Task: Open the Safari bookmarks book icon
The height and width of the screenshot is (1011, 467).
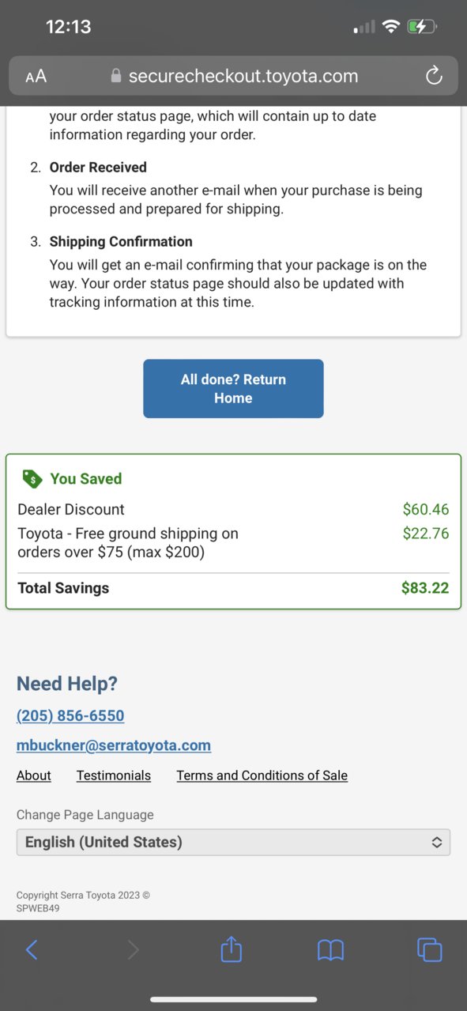Action: 331,949
